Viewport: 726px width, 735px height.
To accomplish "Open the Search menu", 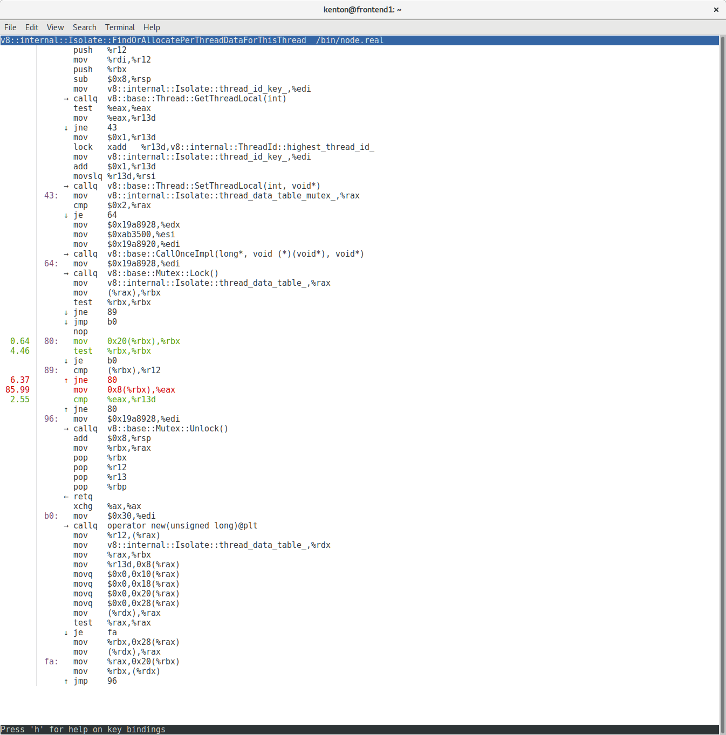I will pyautogui.click(x=85, y=28).
